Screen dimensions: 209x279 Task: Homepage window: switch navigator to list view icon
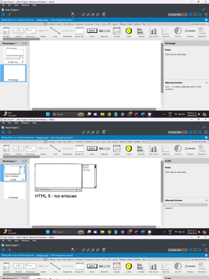click(26, 43)
